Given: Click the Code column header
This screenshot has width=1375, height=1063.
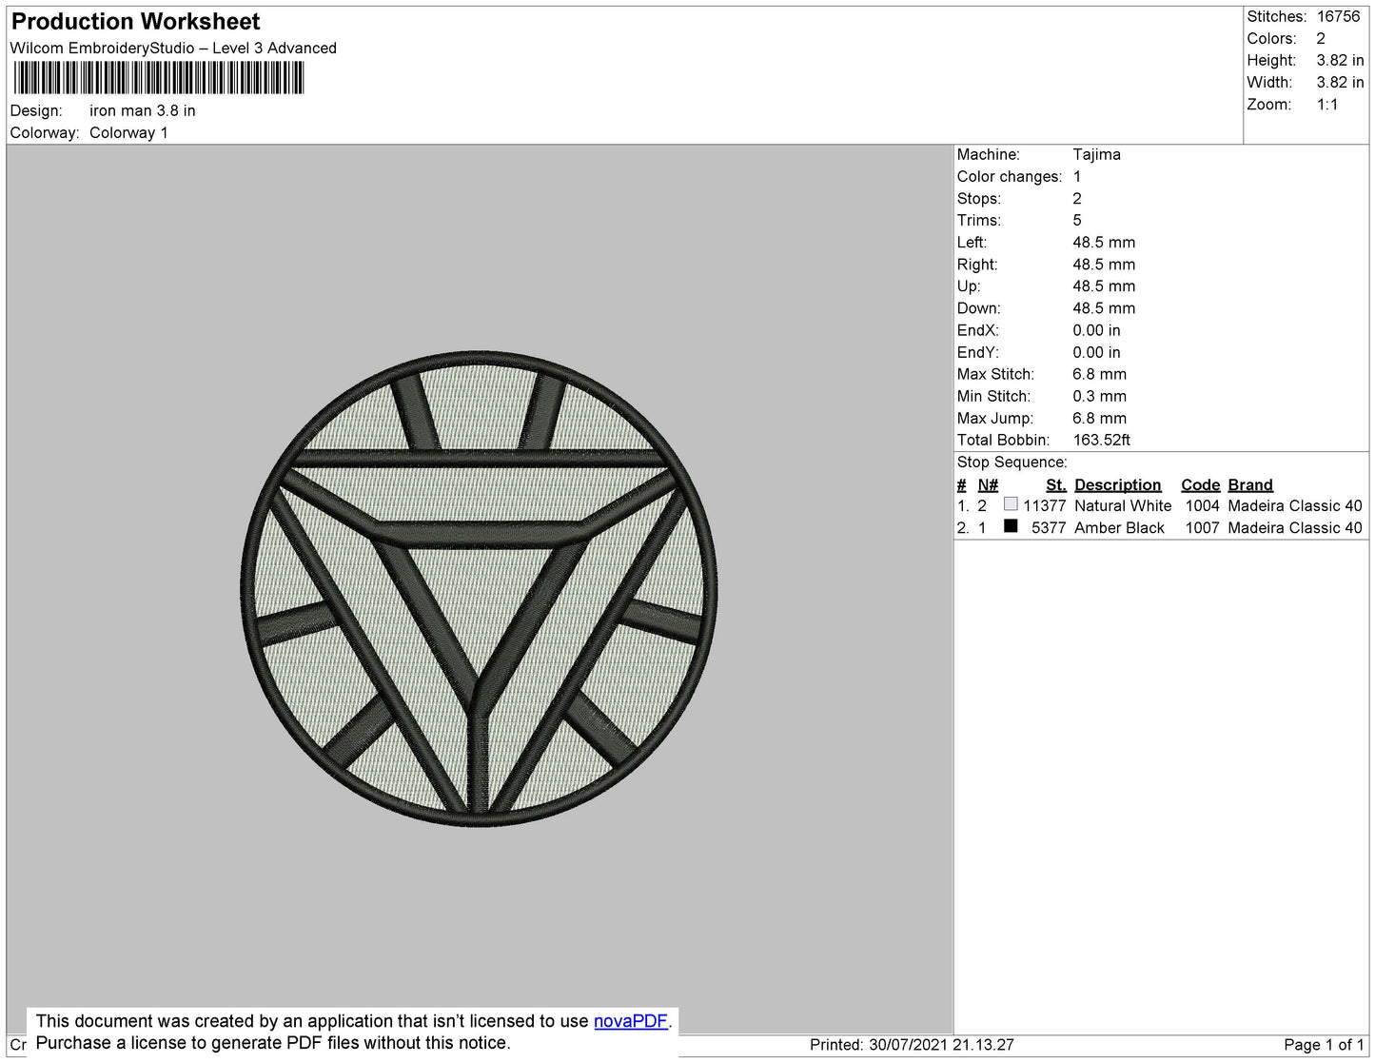Looking at the screenshot, I should (1201, 485).
